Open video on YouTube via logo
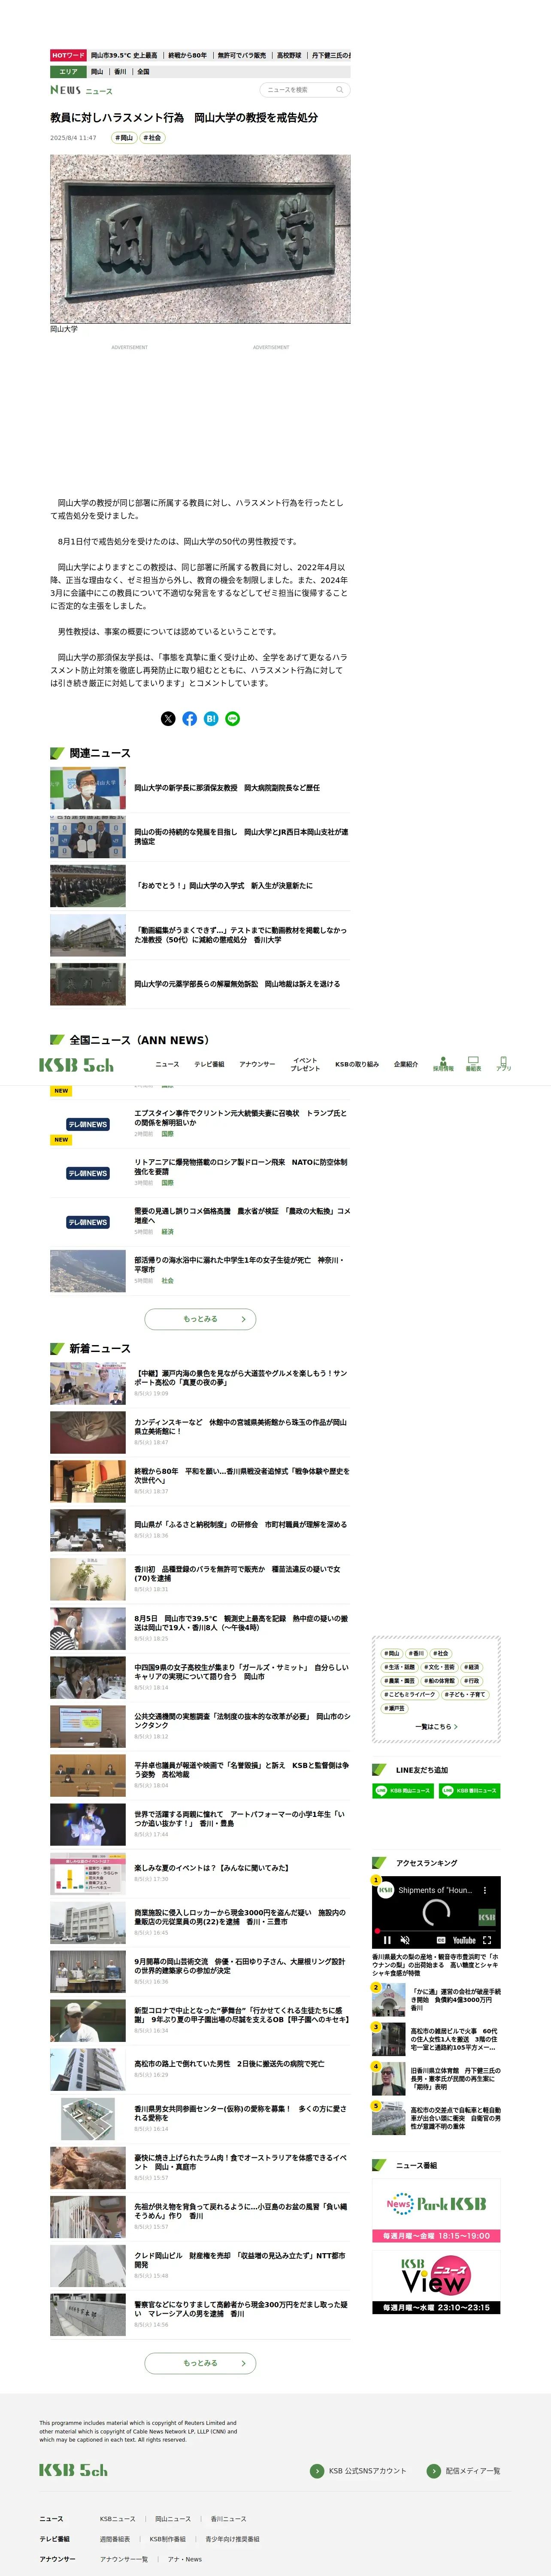Screen dimensions: 551x2576 [464, 1940]
